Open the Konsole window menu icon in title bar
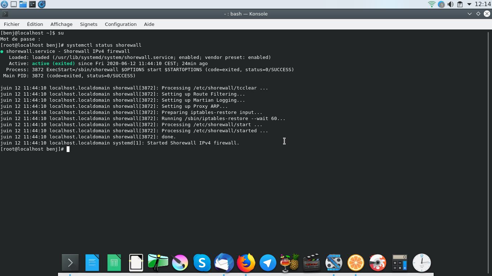492x276 pixels. click(x=5, y=14)
